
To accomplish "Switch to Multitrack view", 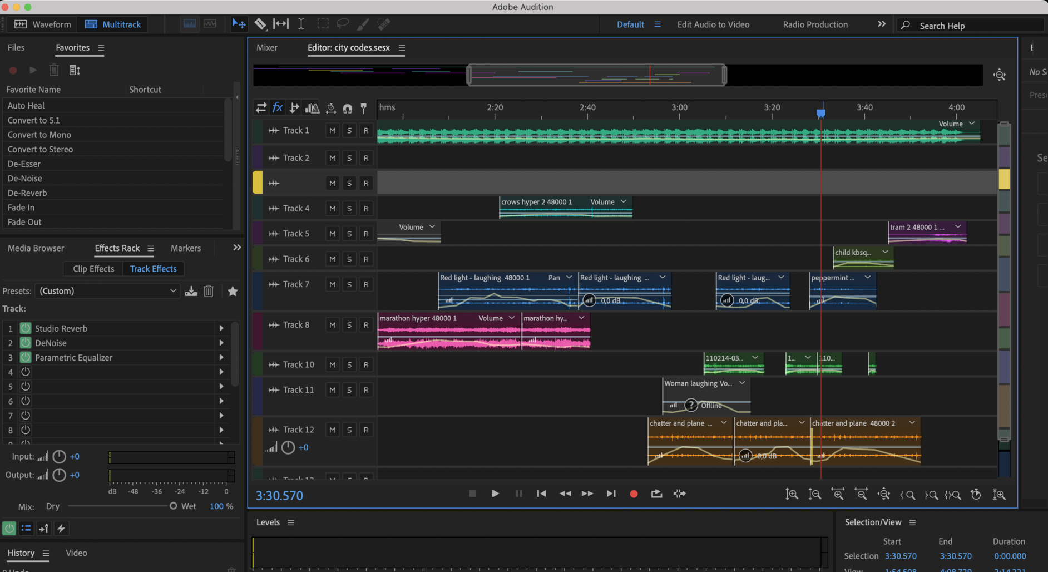I will pos(113,24).
